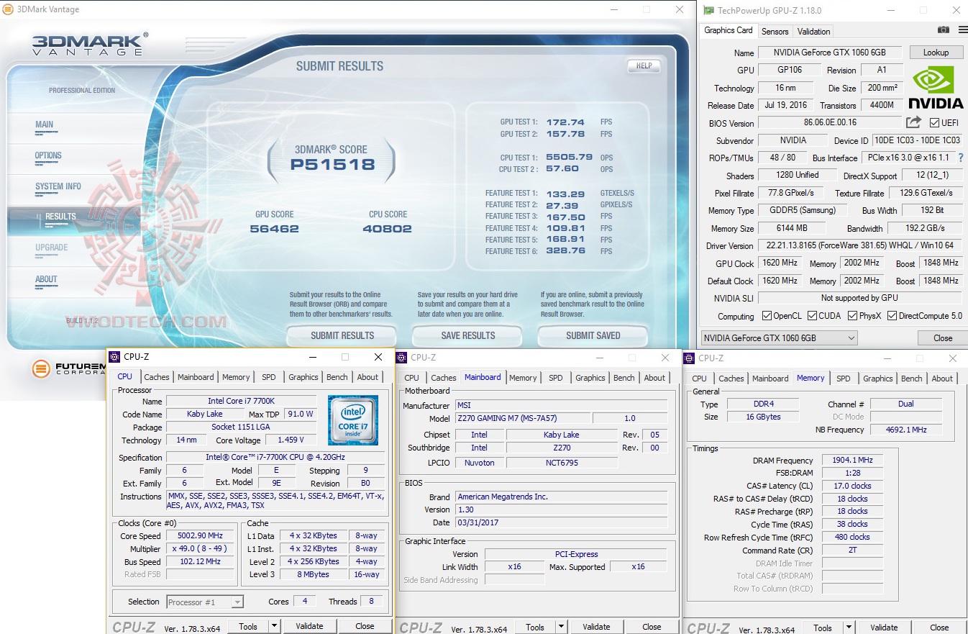Click the SUBMIT RESULTS button
The width and height of the screenshot is (968, 634).
341,335
